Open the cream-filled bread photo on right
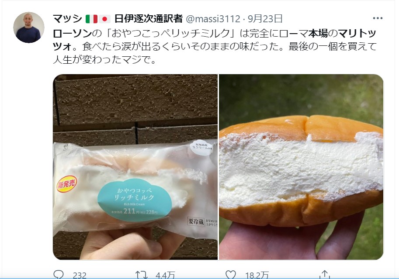Viewport: 399px width, 279px height. [301, 167]
